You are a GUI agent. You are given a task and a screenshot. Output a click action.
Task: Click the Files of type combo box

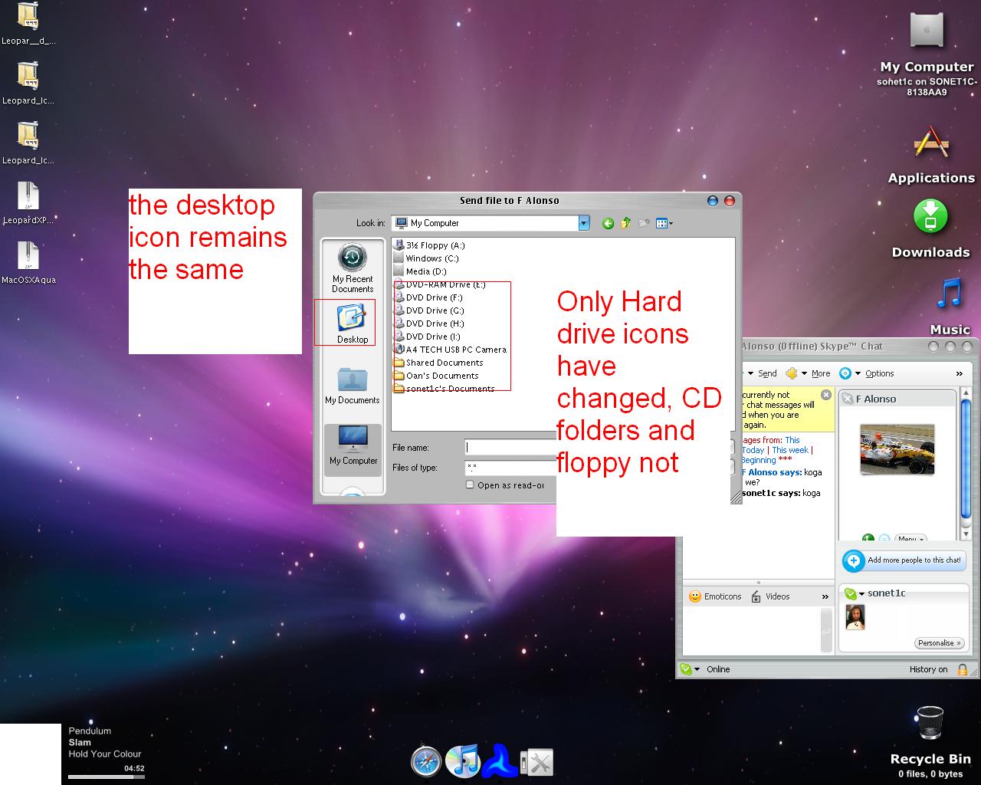tap(510, 467)
